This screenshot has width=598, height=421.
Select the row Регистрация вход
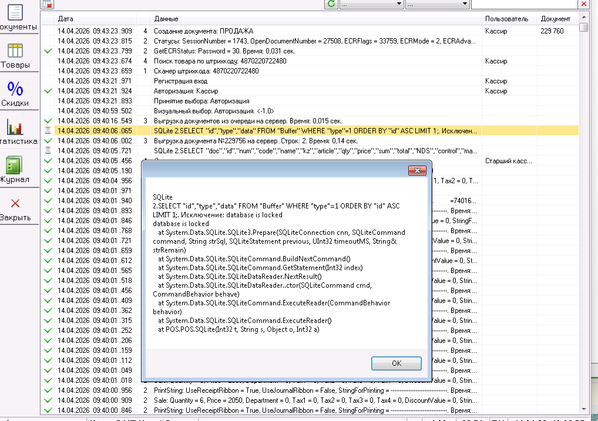pyautogui.click(x=310, y=81)
